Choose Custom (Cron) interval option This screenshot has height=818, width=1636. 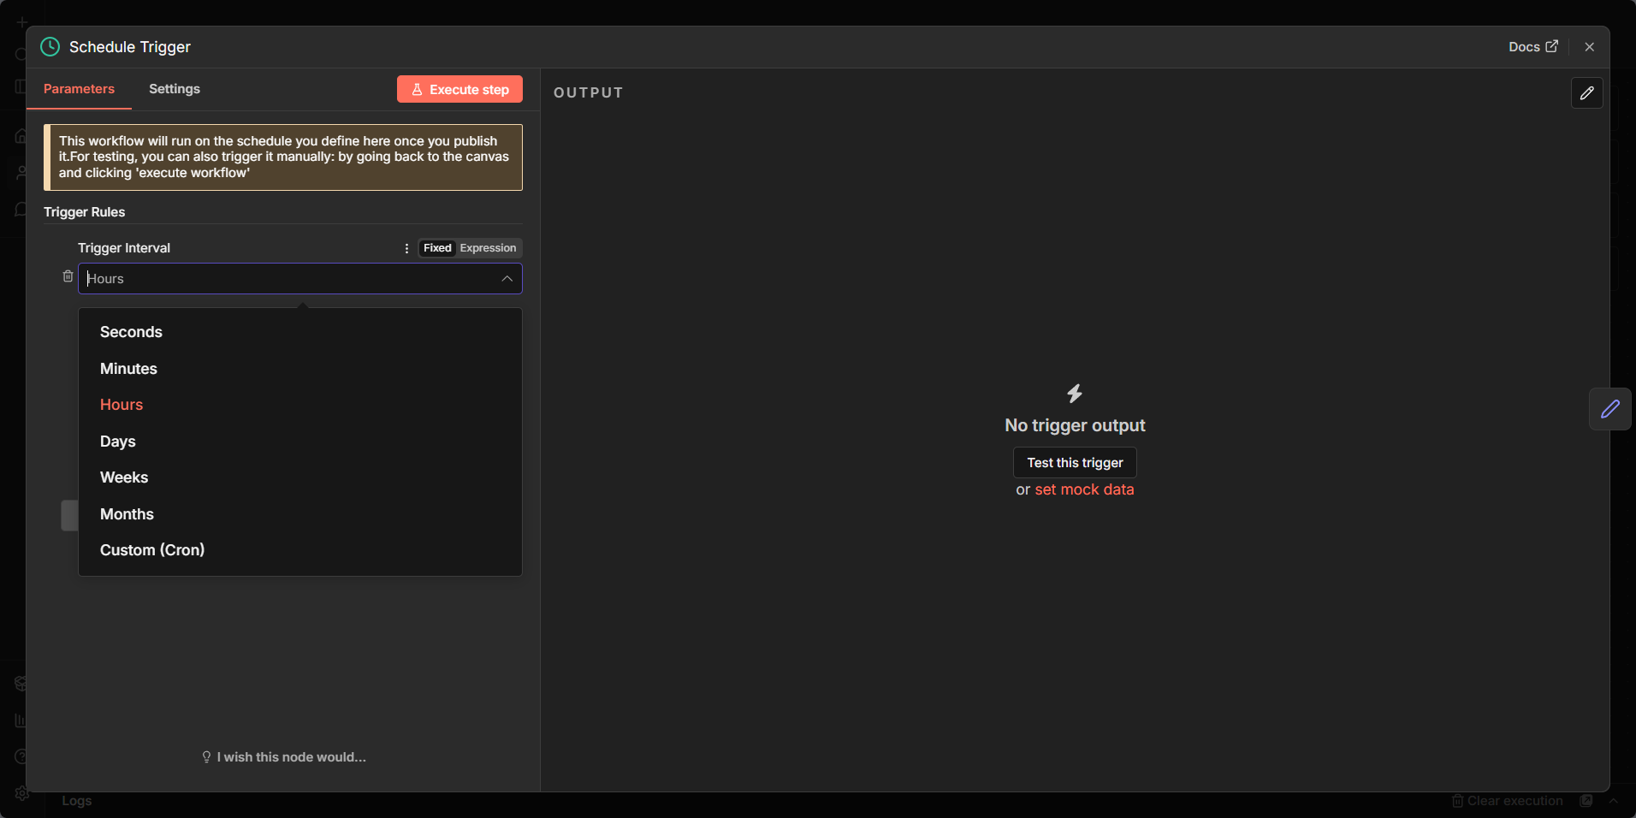[152, 550]
